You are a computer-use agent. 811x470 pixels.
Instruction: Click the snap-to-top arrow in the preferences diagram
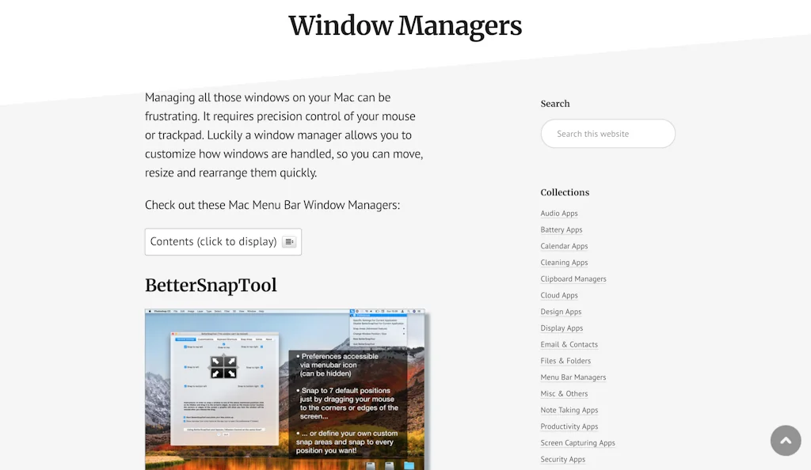point(223,356)
